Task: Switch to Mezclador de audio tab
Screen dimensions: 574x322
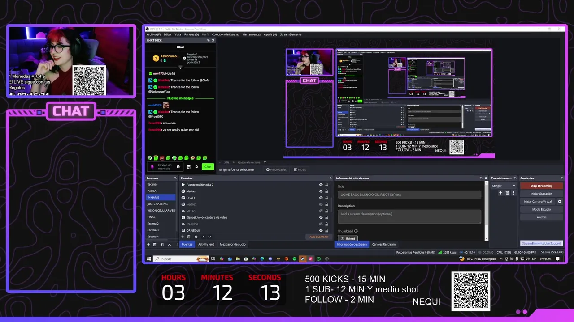Action: click(x=233, y=244)
